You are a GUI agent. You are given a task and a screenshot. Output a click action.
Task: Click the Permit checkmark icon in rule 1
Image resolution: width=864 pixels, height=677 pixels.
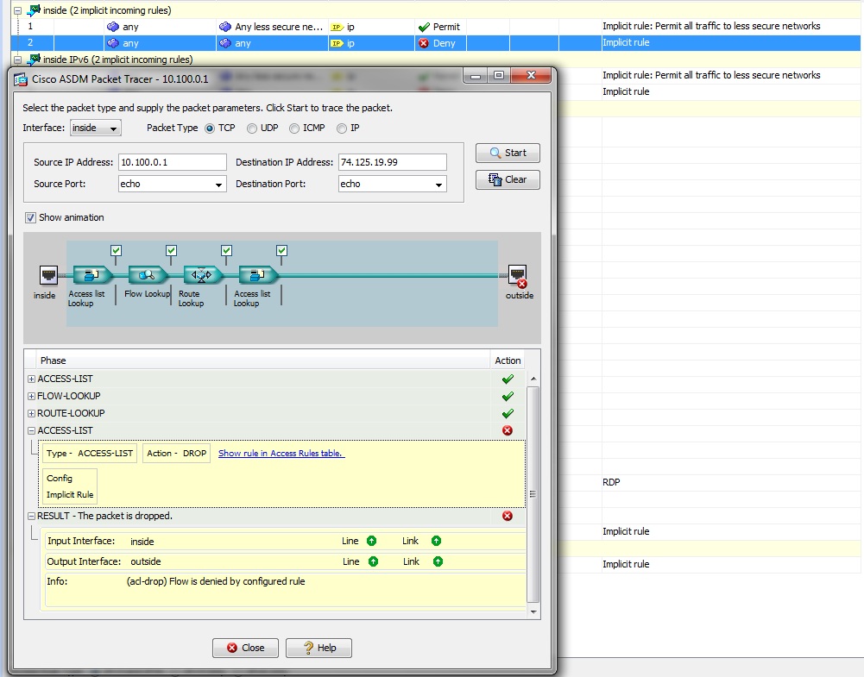pos(424,27)
